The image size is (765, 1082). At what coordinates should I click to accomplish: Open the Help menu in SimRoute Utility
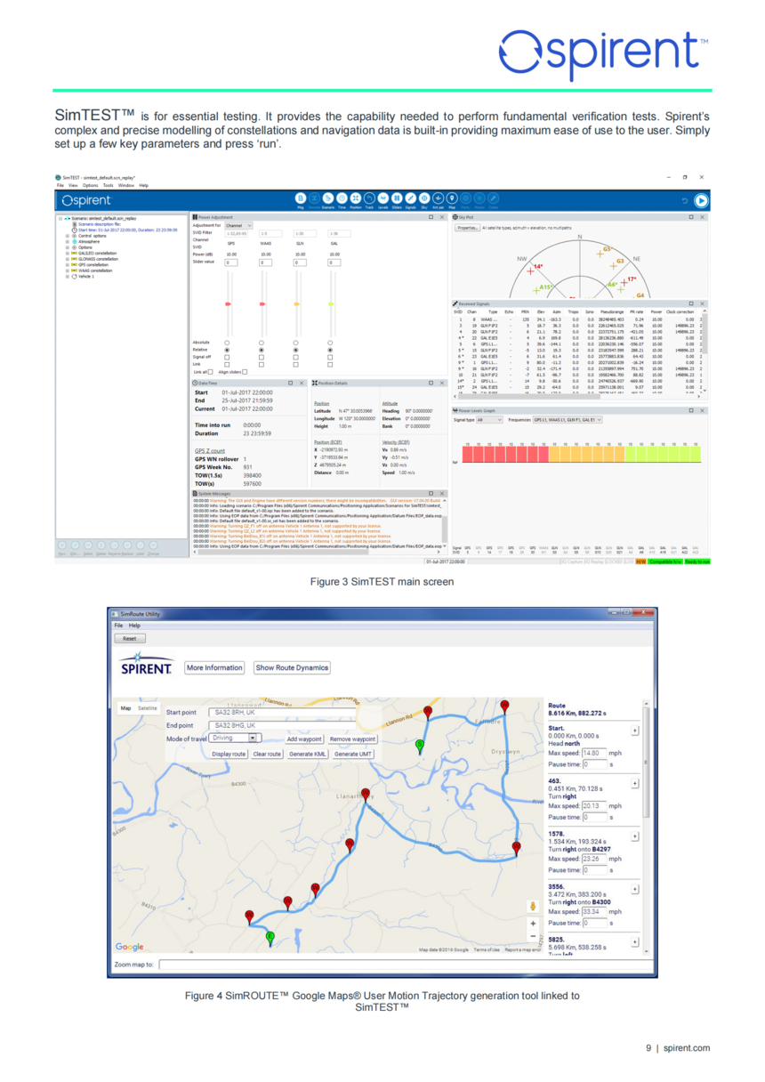point(134,626)
